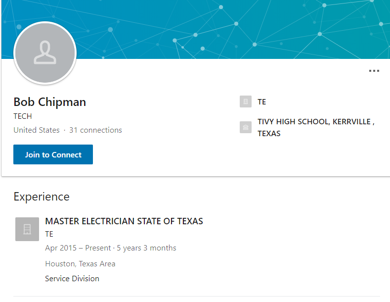Open TIVY HIGH SCHOOL, KERRVILLE, TEXAS link
The height and width of the screenshot is (302, 390).
click(316, 128)
